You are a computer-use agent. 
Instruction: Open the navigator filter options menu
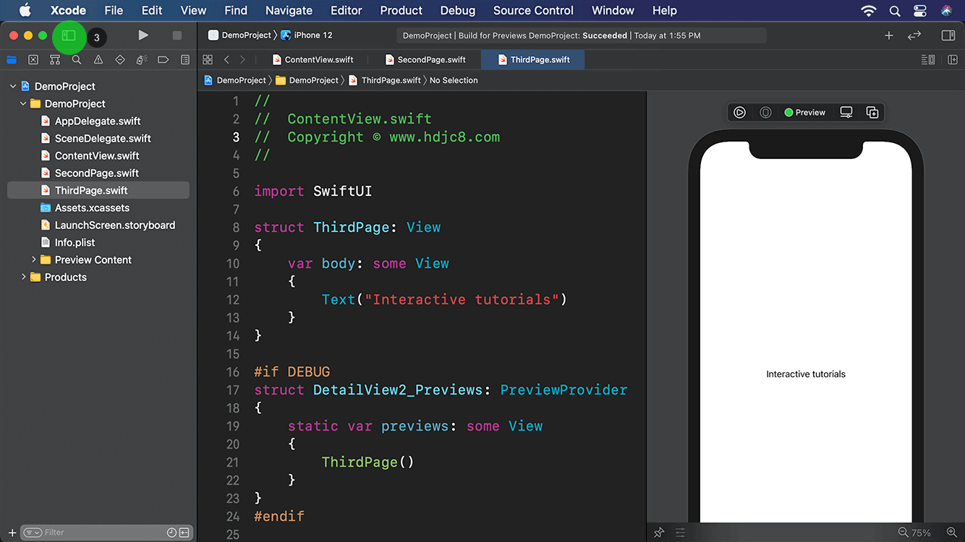point(33,533)
